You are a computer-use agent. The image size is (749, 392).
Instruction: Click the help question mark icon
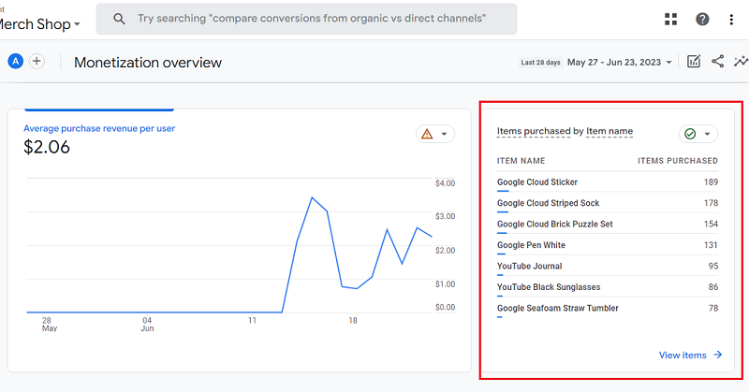pos(701,20)
